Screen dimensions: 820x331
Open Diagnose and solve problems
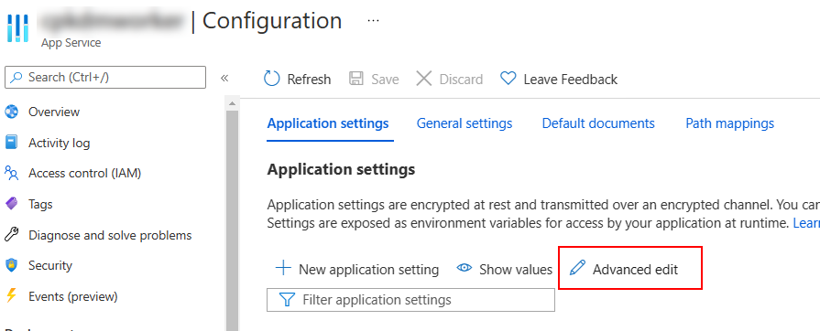coord(110,236)
